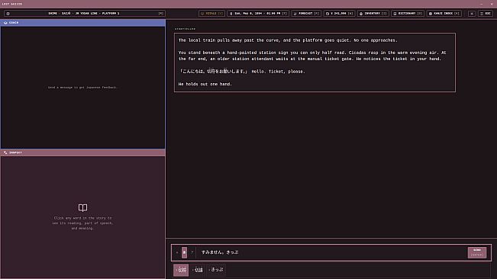Image resolution: width=497 pixels, height=279 pixels.
Task: Click the wallet icon beside the yen amount
Action: coord(328,14)
